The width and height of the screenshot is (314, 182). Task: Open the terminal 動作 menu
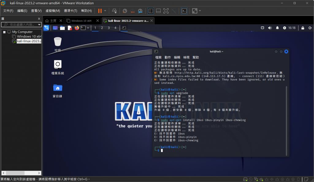168,57
